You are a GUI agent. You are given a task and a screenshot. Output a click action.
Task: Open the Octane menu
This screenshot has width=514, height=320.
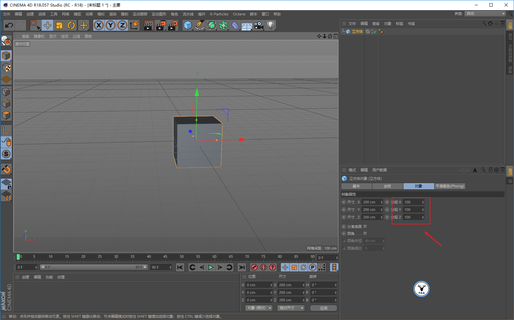tap(239, 14)
